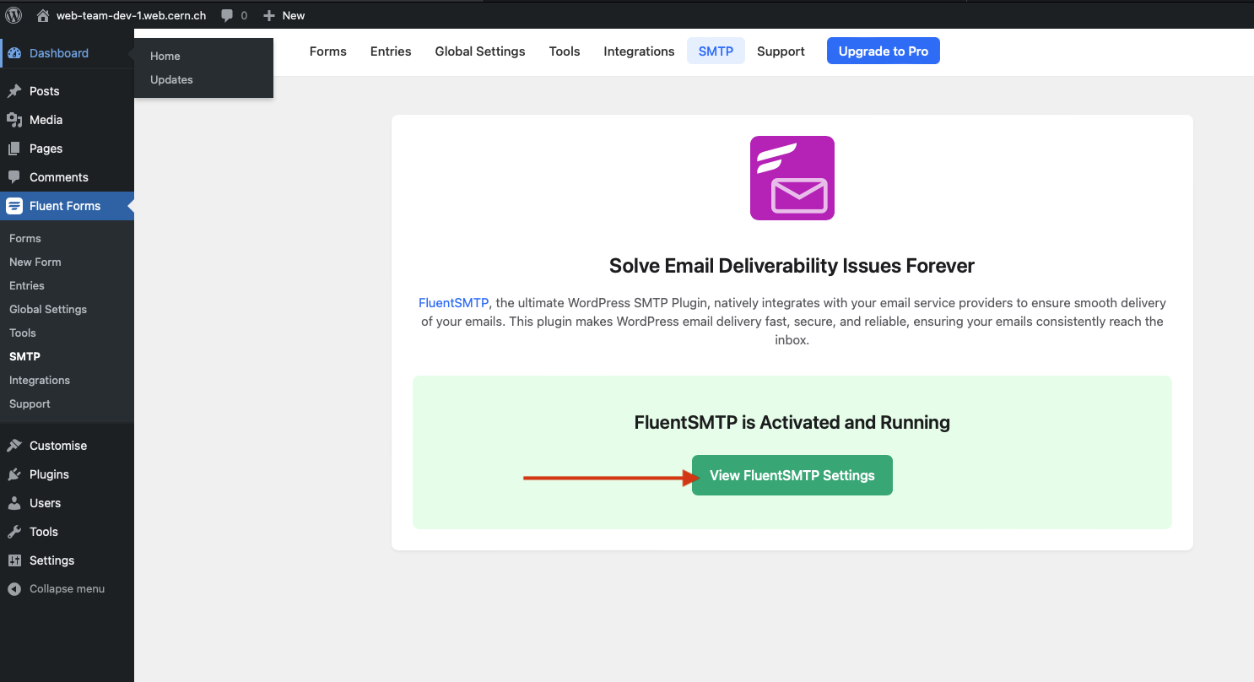Open Integrations in sidebar submenu
The height and width of the screenshot is (682, 1254).
[40, 380]
